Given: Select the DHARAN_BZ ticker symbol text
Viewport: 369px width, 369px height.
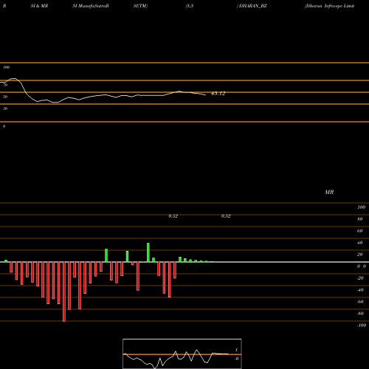Looking at the screenshot, I should coord(253,6).
